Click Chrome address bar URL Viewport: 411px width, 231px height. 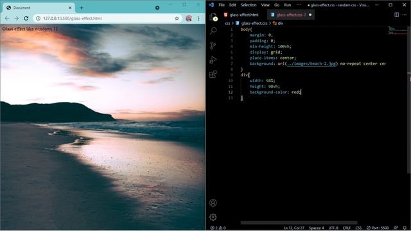[x=73, y=19]
